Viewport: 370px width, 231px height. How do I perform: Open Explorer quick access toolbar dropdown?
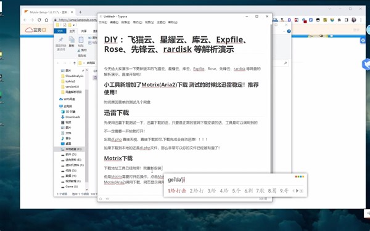pos(73,25)
